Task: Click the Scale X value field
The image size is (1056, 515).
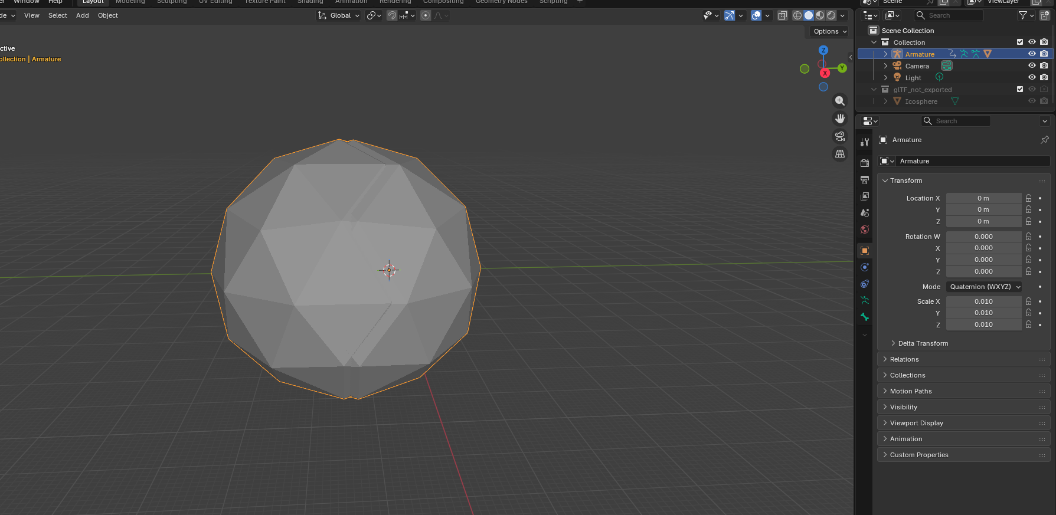Action: (983, 301)
